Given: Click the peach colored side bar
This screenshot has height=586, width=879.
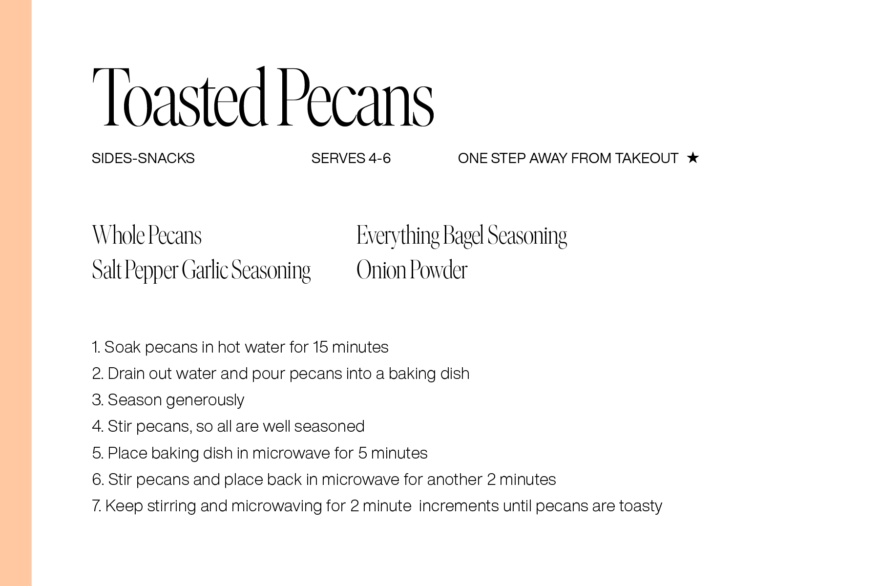Looking at the screenshot, I should [x=16, y=293].
